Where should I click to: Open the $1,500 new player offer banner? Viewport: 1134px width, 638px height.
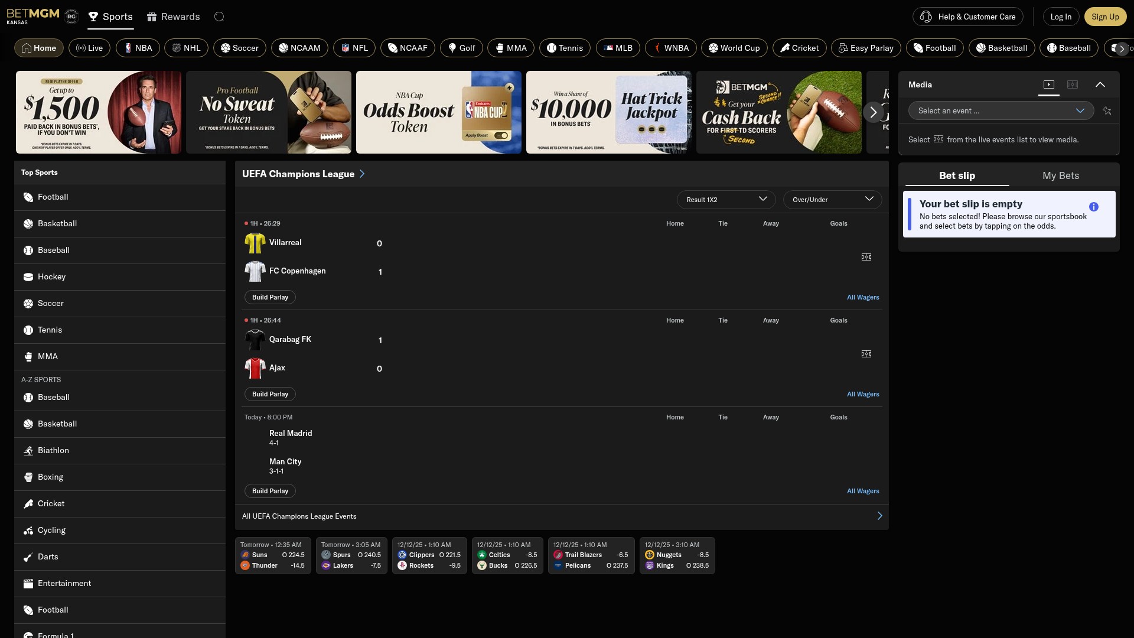tap(99, 112)
